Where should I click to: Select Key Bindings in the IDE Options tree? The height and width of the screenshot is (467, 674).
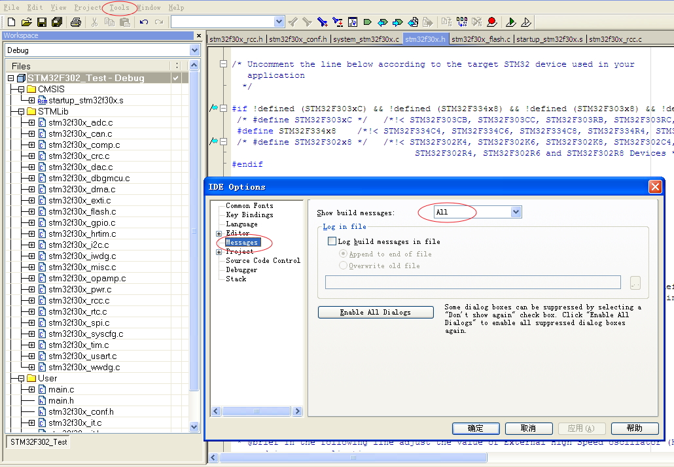click(x=249, y=215)
